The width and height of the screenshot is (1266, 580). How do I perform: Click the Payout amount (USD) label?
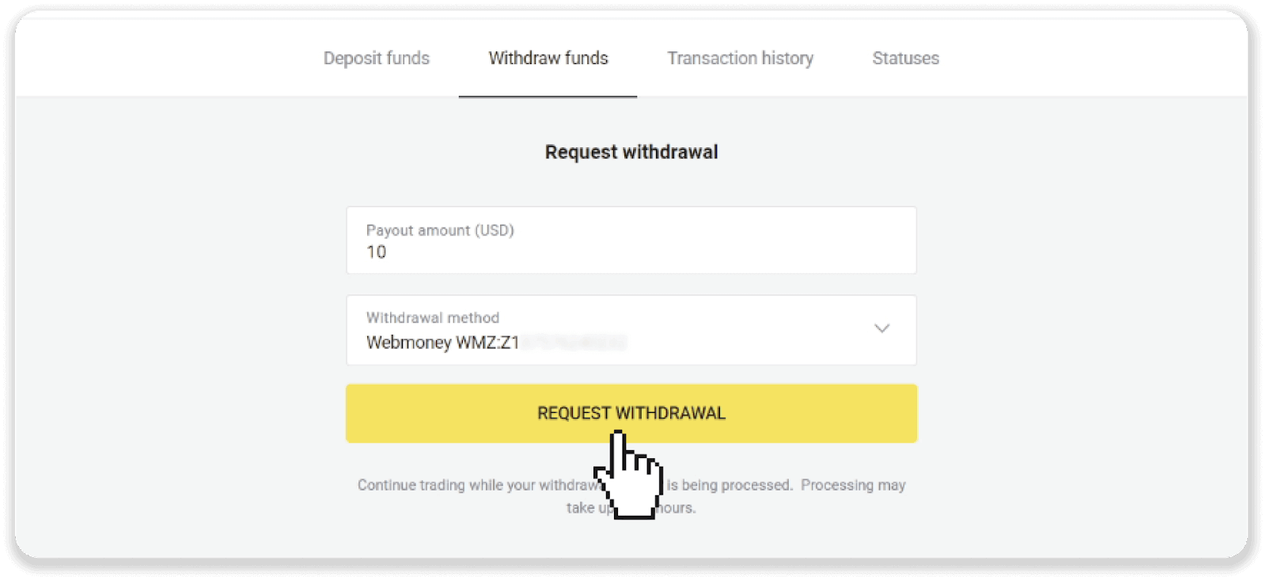(x=439, y=230)
